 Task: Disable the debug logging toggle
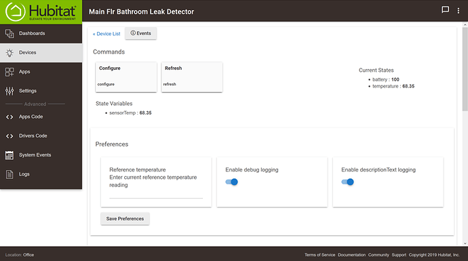(231, 182)
